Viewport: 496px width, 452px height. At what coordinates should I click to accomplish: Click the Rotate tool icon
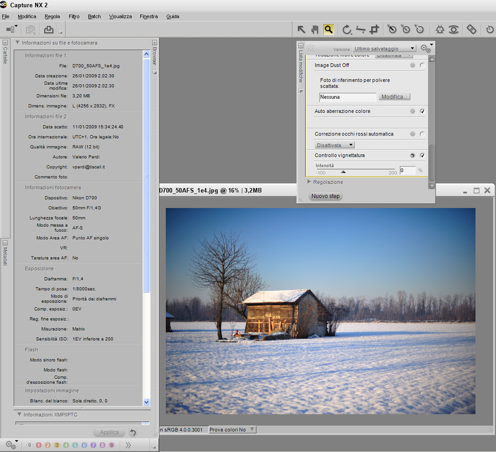point(347,30)
